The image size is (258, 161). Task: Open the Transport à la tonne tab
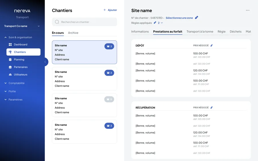coord(200,32)
